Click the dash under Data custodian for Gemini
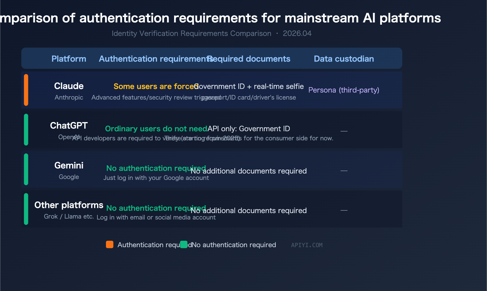The height and width of the screenshot is (291, 487). pyautogui.click(x=344, y=171)
